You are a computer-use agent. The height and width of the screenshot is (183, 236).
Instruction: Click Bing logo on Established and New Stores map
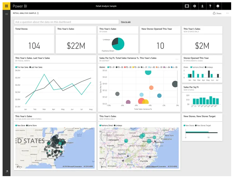pos(19,167)
